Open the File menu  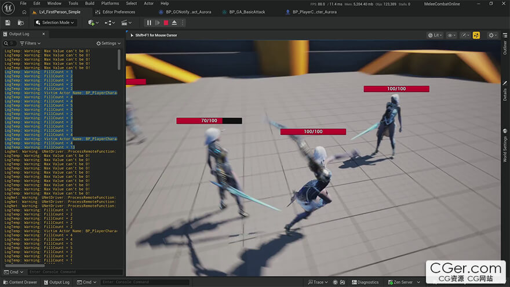coord(23,3)
